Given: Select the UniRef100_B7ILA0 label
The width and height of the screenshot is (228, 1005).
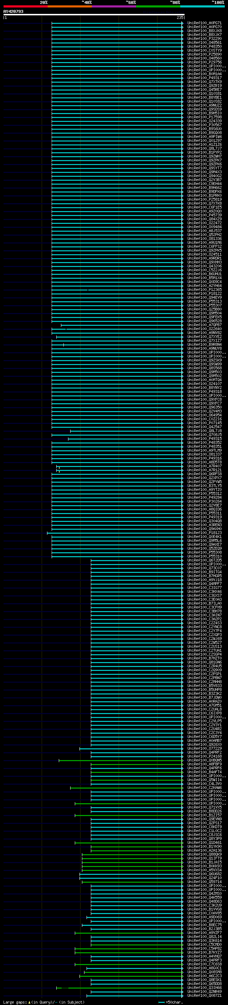Looking at the screenshot, I should coord(204,604).
